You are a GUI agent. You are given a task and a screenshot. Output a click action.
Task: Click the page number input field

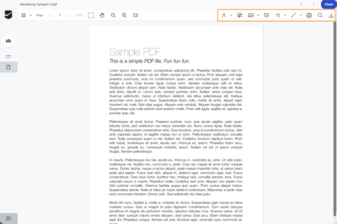point(60,16)
